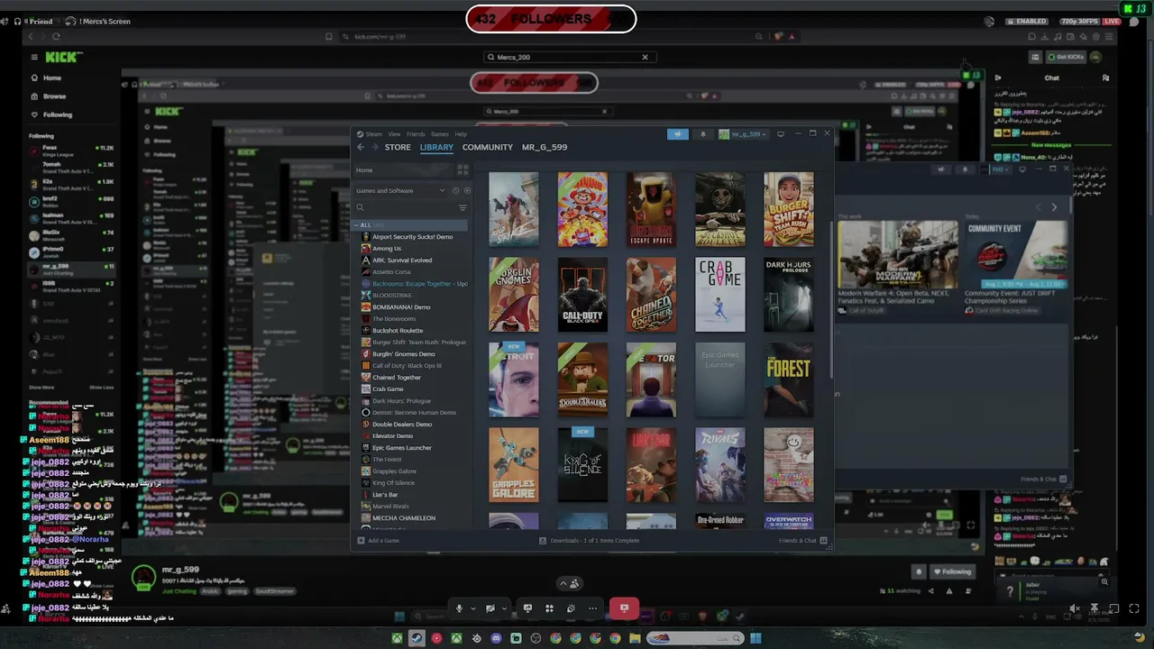Open Discord from the taskbar
This screenshot has height=649, width=1154.
click(x=496, y=638)
